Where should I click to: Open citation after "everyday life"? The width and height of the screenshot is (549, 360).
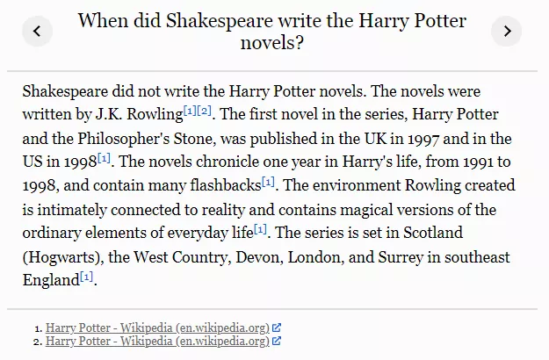coord(260,229)
